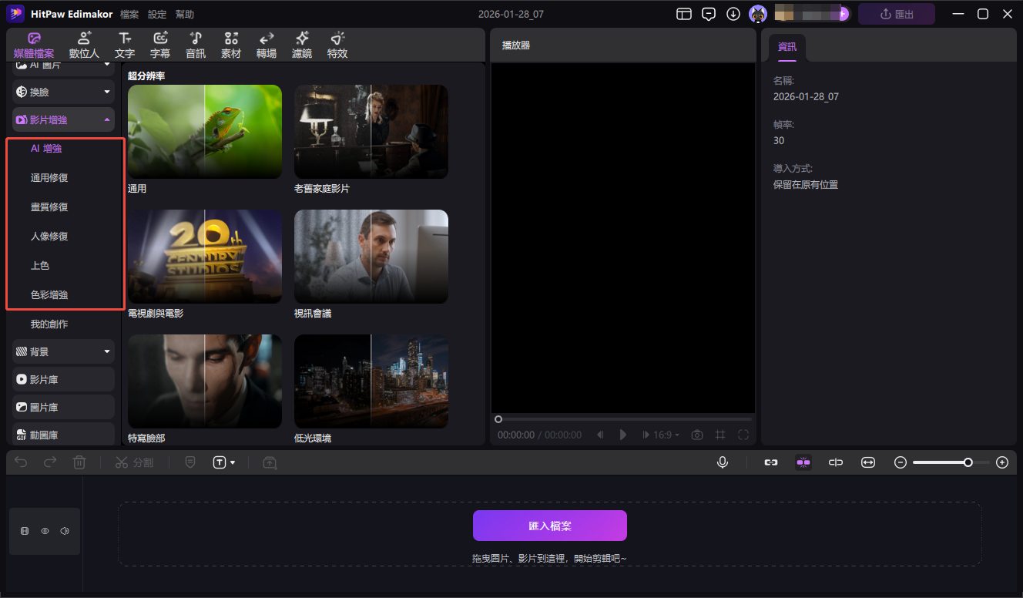Click the snapshot camera icon in player
This screenshot has width=1023, height=598.
(696, 434)
